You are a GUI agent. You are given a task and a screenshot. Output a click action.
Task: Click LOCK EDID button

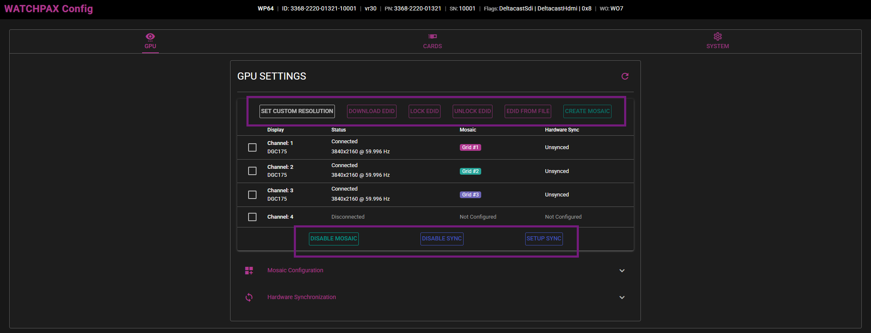point(425,111)
